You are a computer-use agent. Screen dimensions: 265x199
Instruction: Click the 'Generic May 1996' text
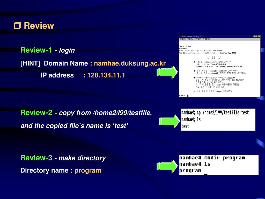(228, 53)
